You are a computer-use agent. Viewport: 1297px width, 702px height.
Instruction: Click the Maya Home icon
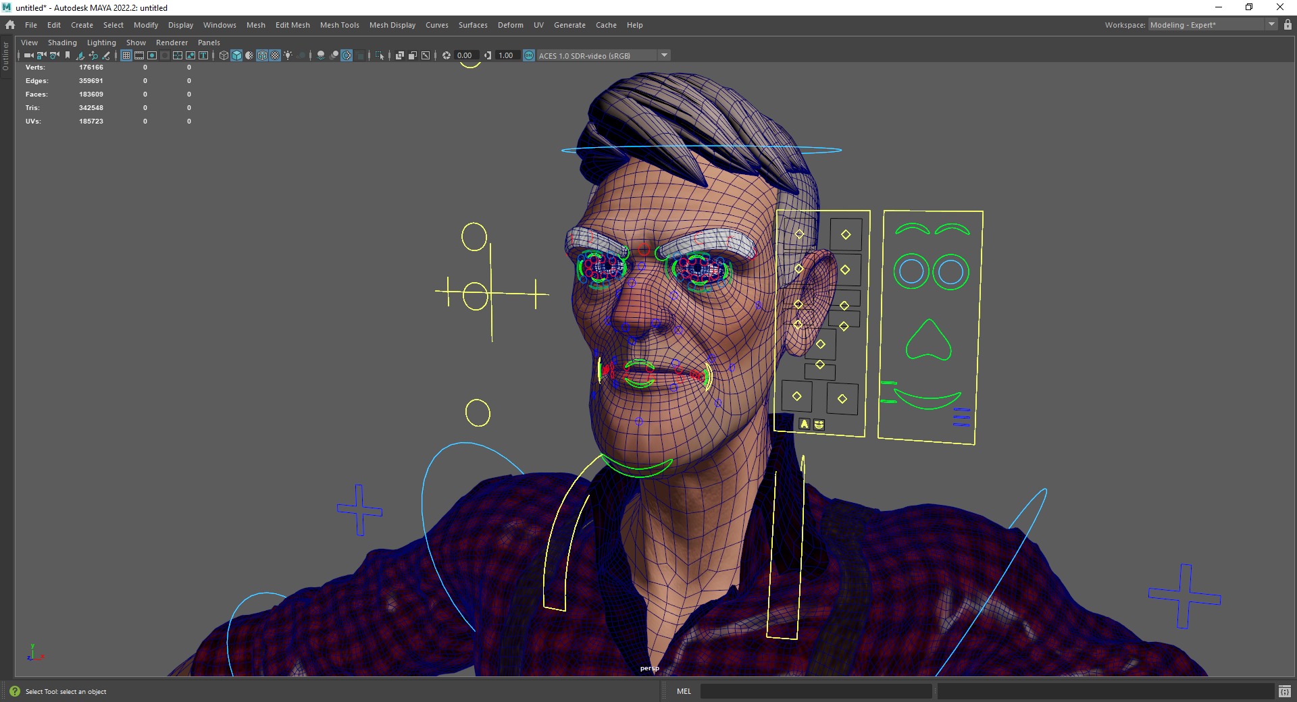(10, 25)
